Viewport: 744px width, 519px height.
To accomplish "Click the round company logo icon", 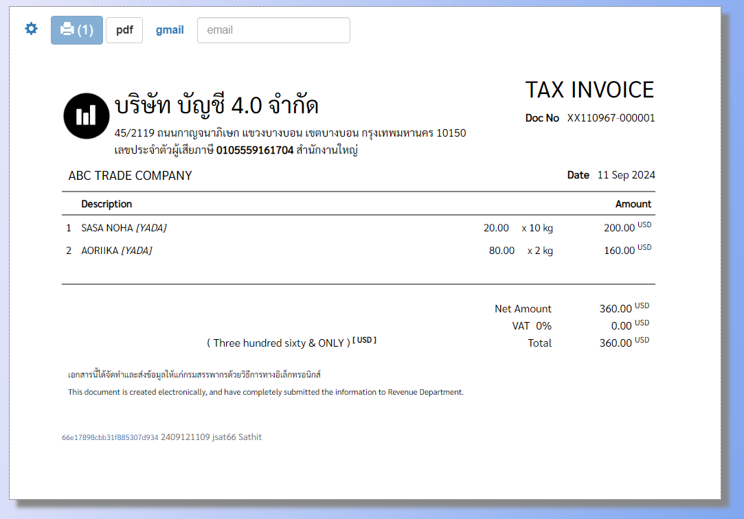I will coord(87,115).
